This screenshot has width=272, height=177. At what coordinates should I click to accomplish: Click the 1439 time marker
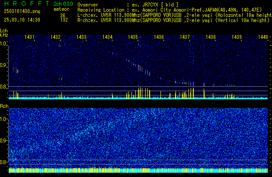coord(237,37)
